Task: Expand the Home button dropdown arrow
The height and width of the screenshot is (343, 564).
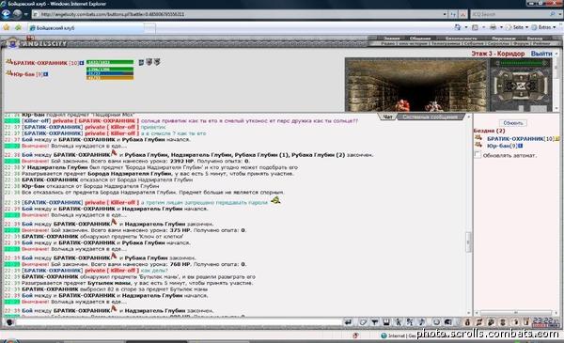Action: [466, 27]
